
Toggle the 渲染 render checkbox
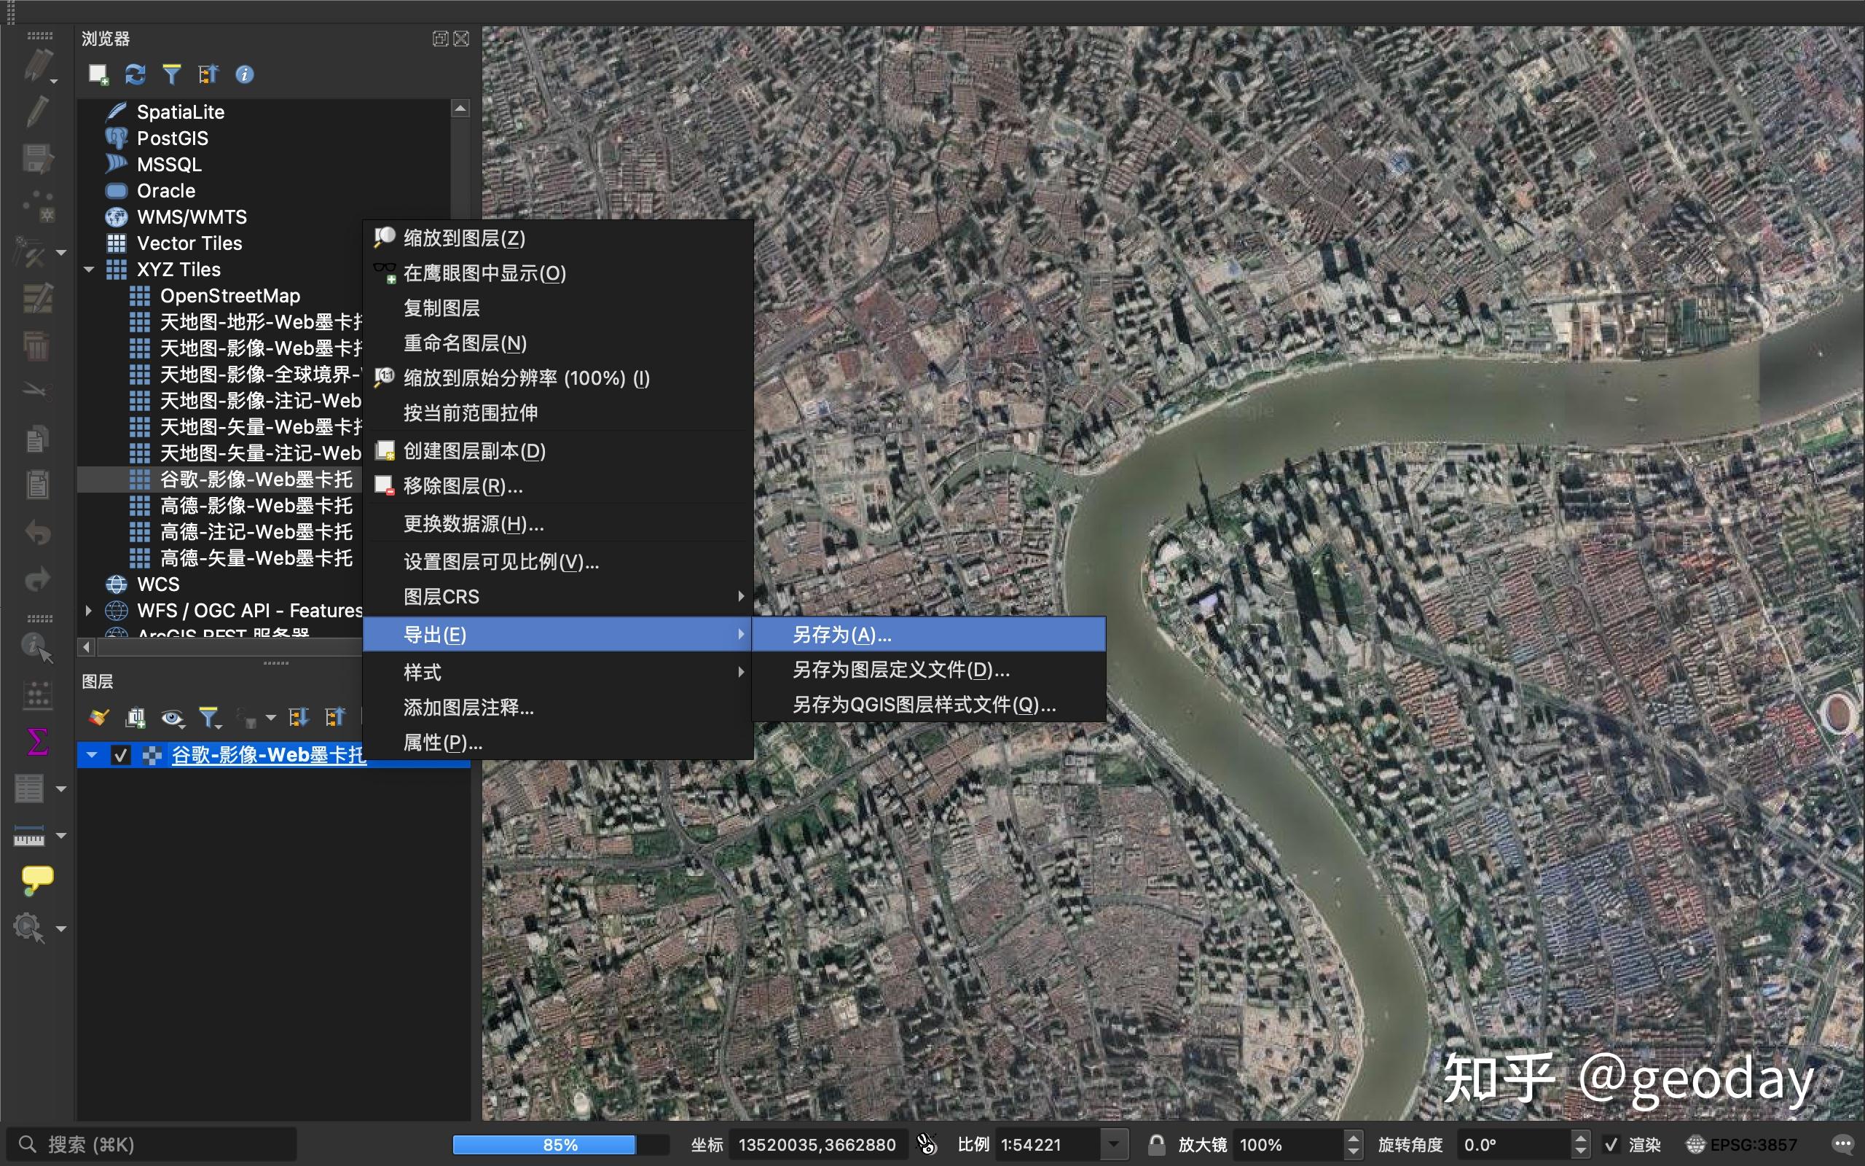1611,1144
